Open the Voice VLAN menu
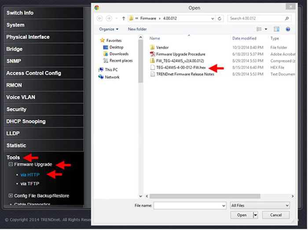This screenshot has width=308, height=230. pyautogui.click(x=44, y=97)
